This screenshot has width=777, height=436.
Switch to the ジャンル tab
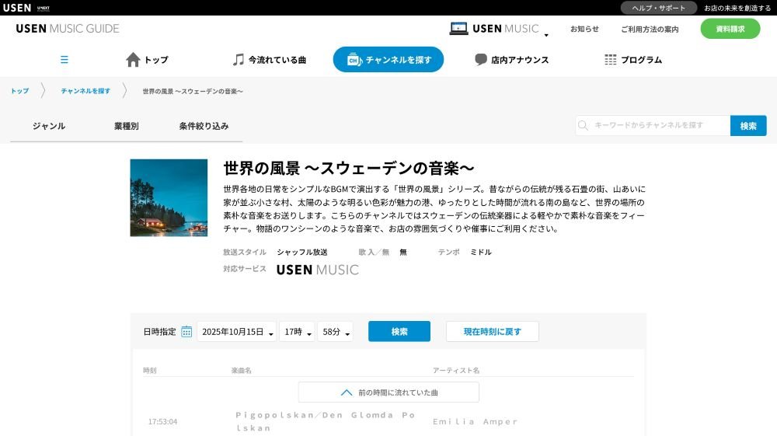pos(49,126)
